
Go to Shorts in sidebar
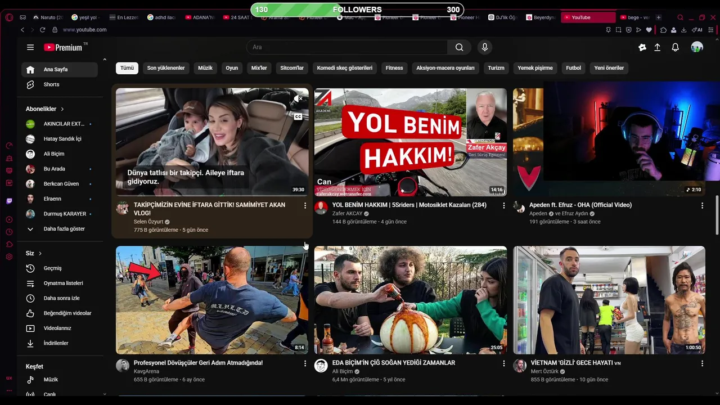pyautogui.click(x=59, y=84)
